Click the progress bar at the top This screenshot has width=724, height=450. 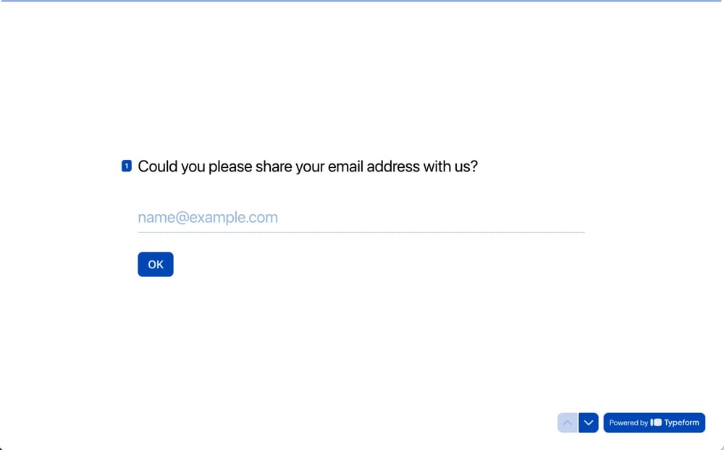[x=362, y=2]
